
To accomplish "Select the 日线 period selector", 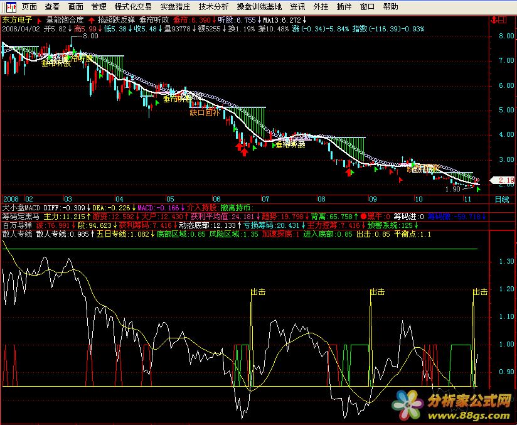I will click(502, 199).
